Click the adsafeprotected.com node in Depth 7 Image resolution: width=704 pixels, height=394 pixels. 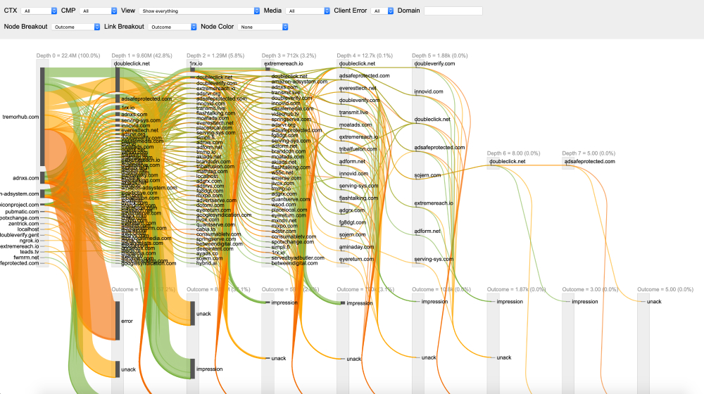(589, 161)
